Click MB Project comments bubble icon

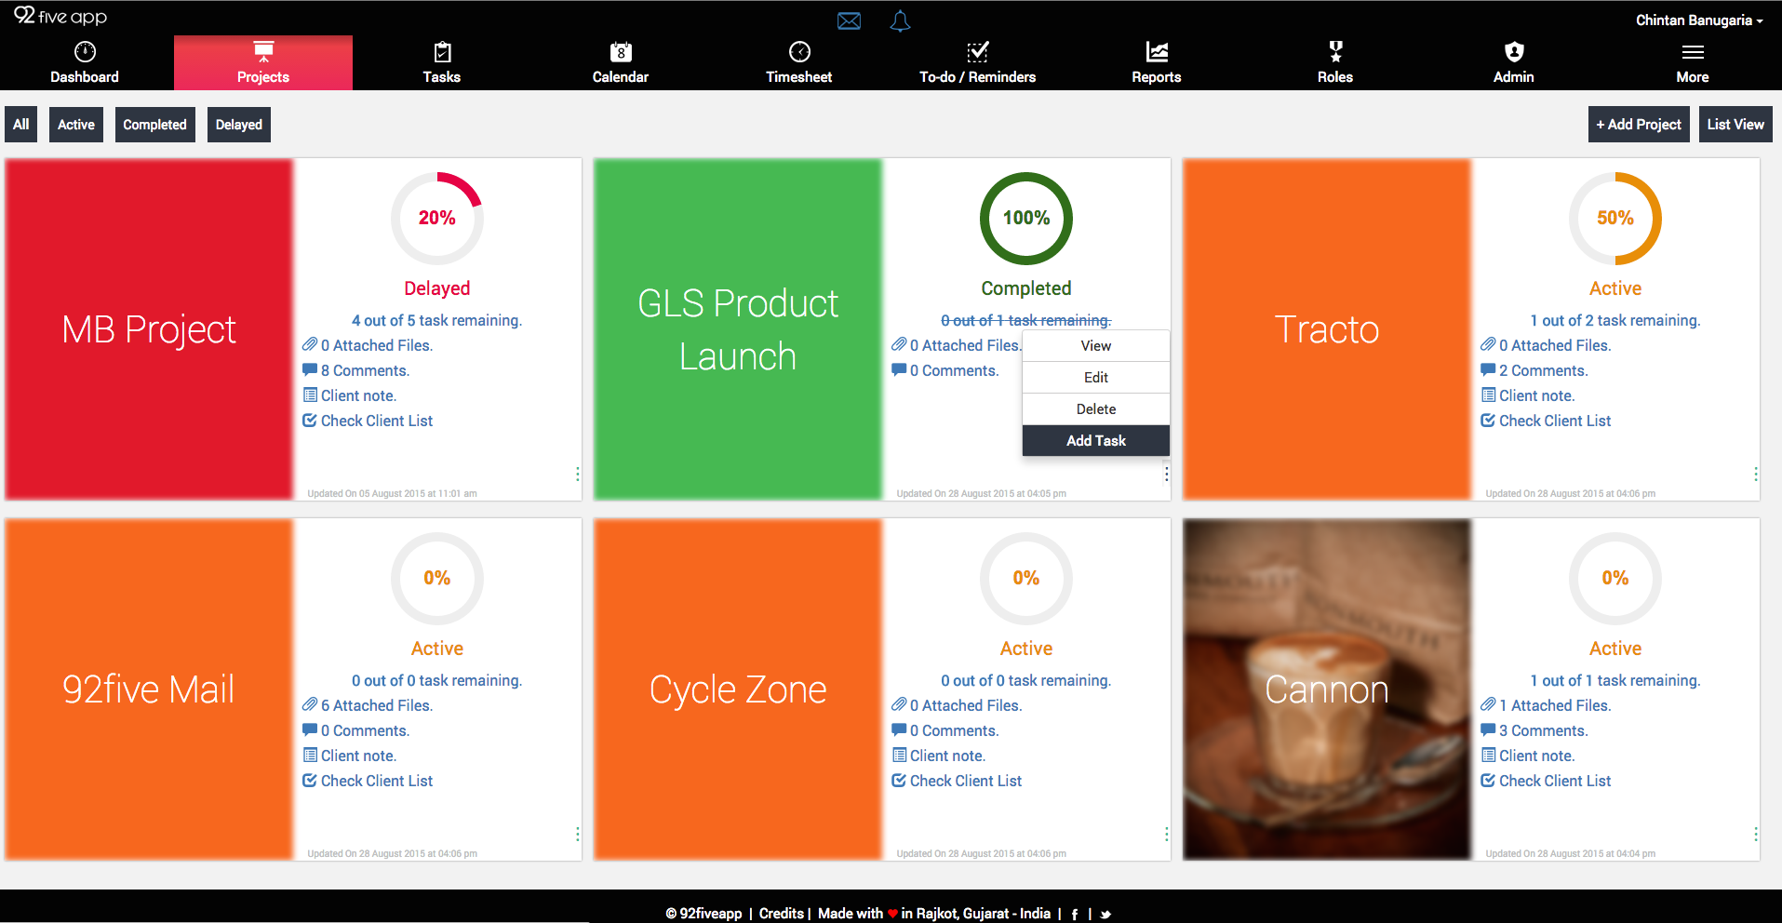(310, 370)
